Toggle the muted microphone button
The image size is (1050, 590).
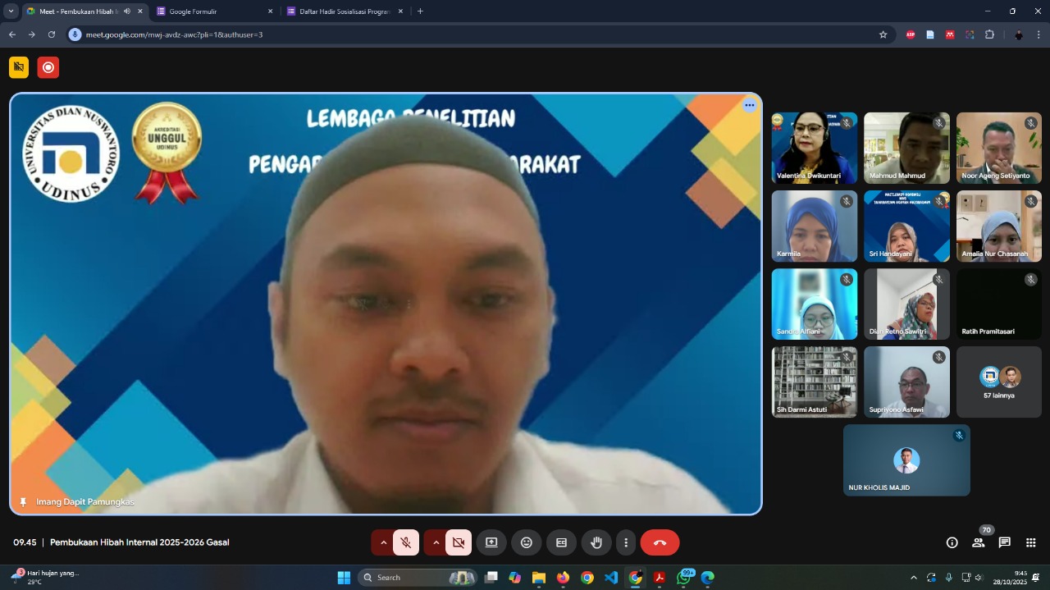[405, 542]
